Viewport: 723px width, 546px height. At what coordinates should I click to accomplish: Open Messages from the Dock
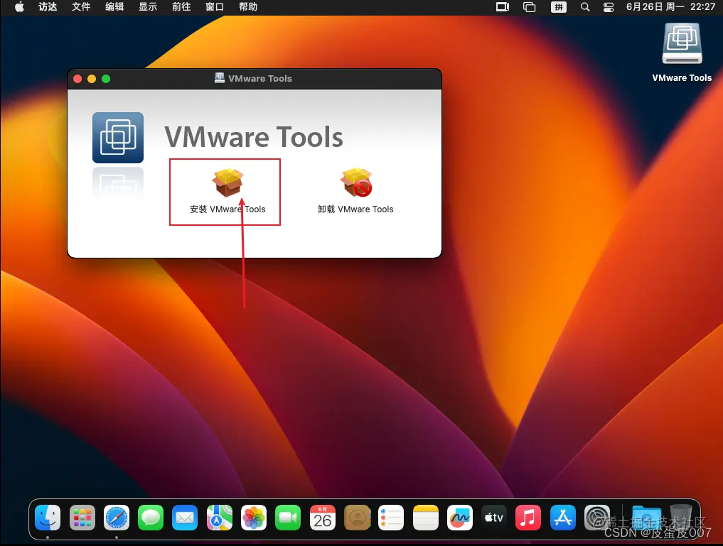(x=151, y=518)
